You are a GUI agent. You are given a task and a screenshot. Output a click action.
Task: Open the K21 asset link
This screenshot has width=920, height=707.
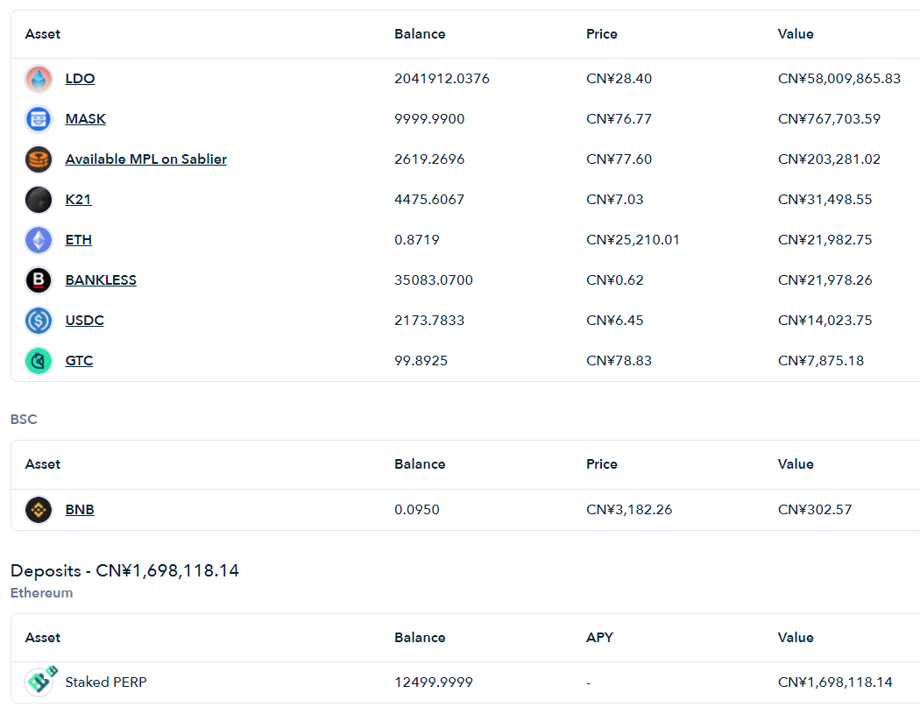point(79,200)
